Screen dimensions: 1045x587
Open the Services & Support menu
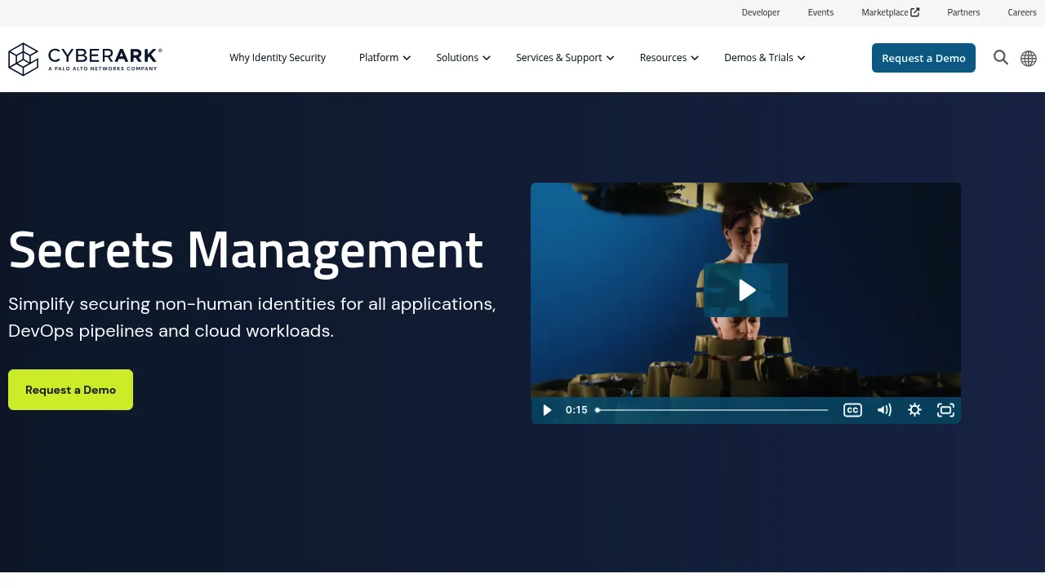559,58
